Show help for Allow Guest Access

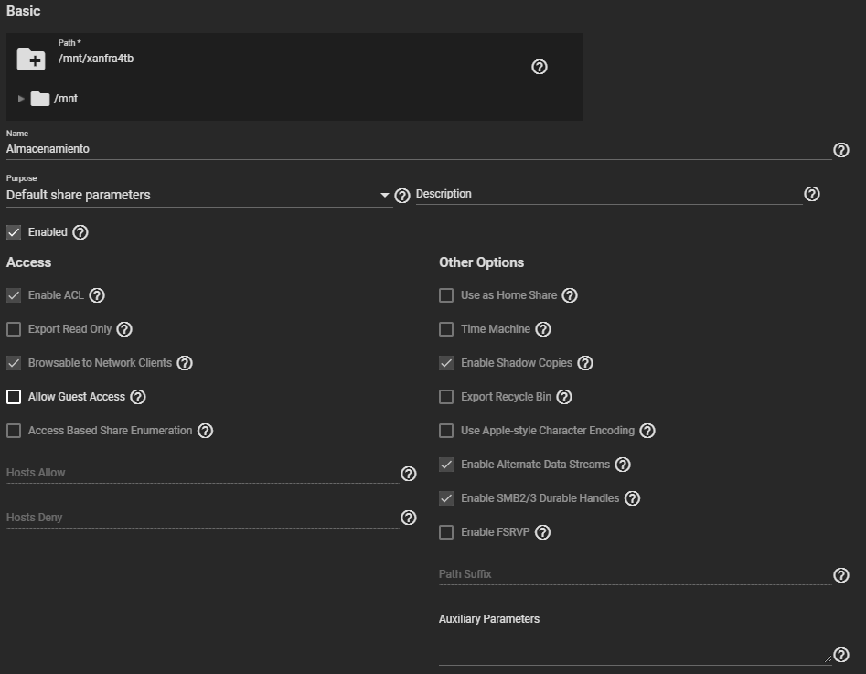pyautogui.click(x=137, y=397)
